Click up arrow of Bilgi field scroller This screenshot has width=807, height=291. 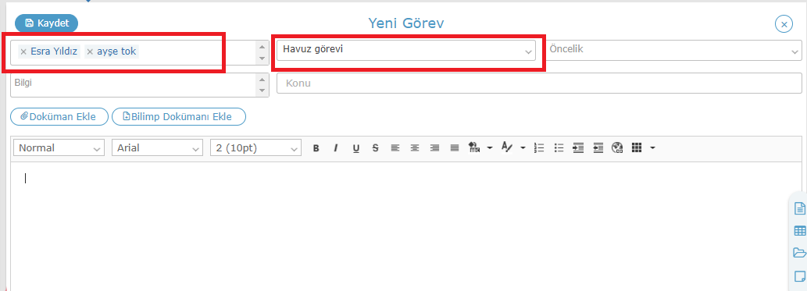262,79
